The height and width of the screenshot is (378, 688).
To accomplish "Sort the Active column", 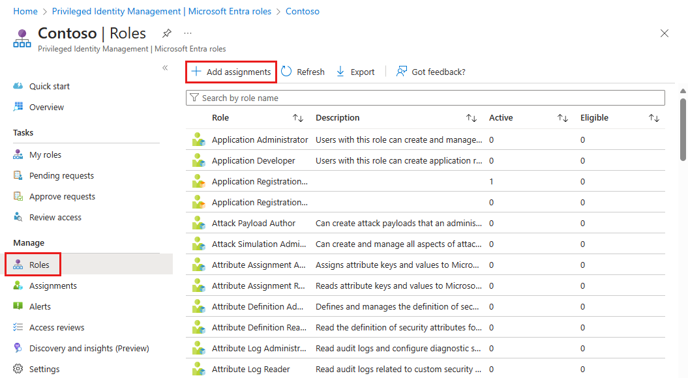I will pyautogui.click(x=562, y=118).
